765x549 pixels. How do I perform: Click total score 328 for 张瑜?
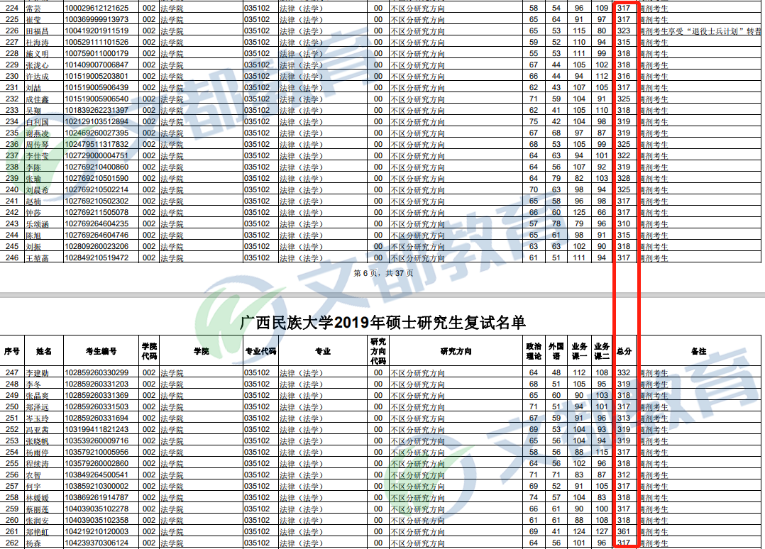coord(624,179)
